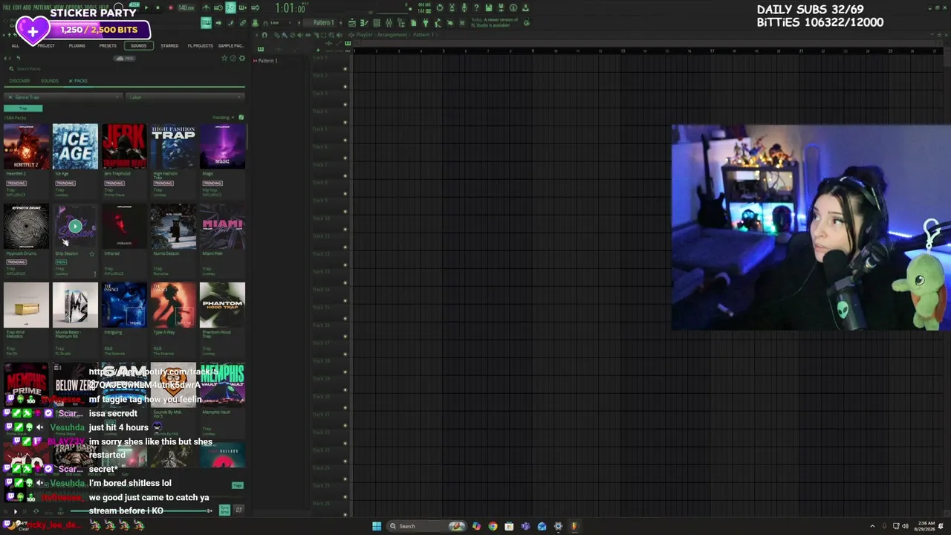Open the FL Studio taskbar icon

(x=574, y=526)
